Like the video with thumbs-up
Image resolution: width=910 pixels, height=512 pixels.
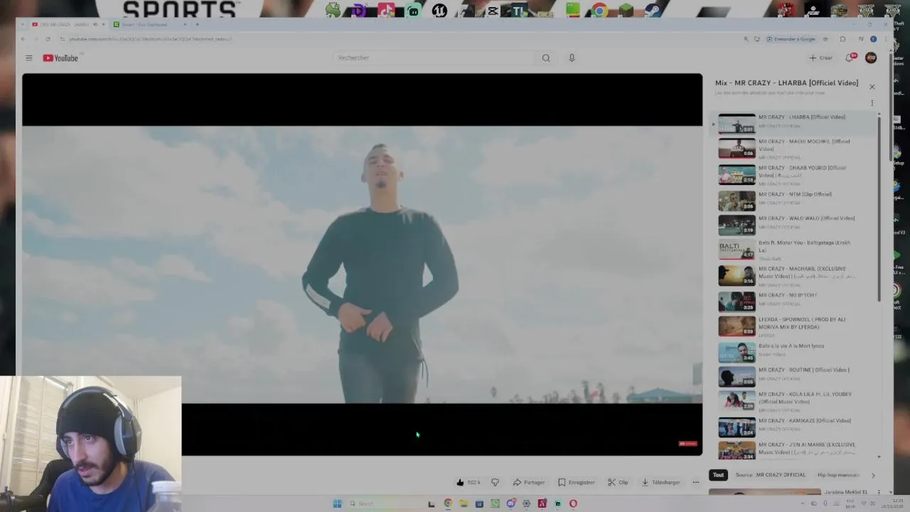469,482
